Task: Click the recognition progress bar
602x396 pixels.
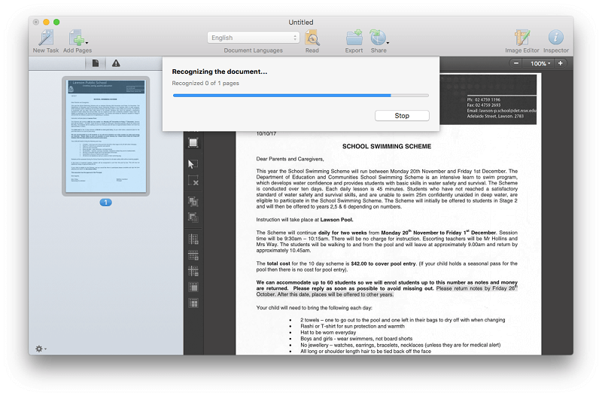Action: pyautogui.click(x=300, y=96)
